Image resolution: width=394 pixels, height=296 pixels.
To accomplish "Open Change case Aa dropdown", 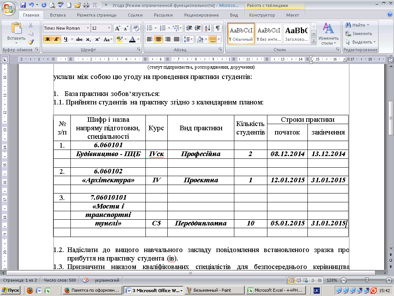I will 108,39.
